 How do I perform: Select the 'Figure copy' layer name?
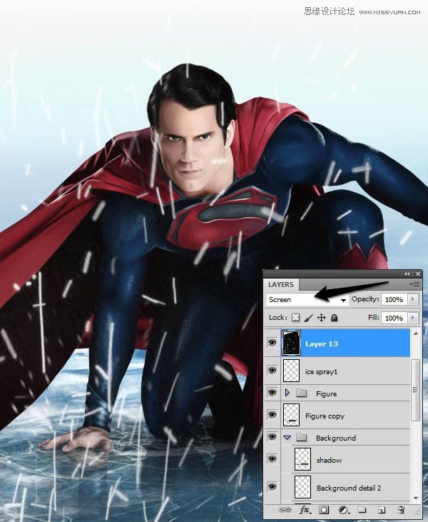point(325,416)
